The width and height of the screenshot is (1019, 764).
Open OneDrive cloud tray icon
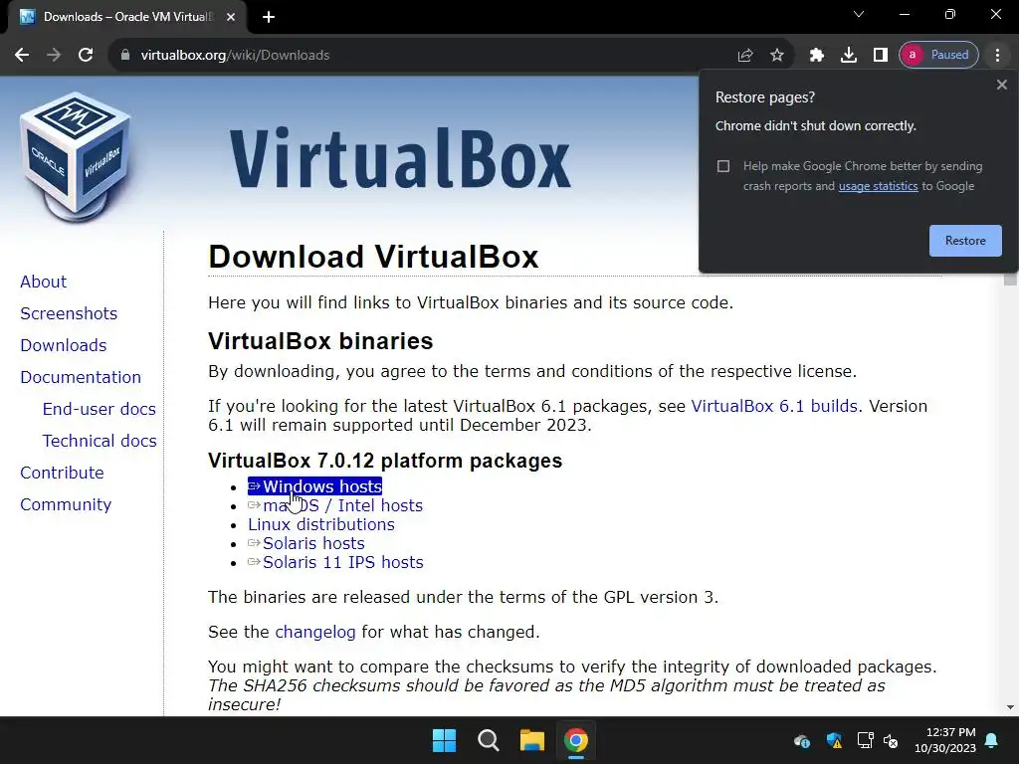(x=802, y=740)
